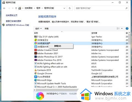Image resolution: width=132 pixels, height=102 pixels.
Task: Open 启用或关闭 Windows 功能 link
Action: point(17,25)
